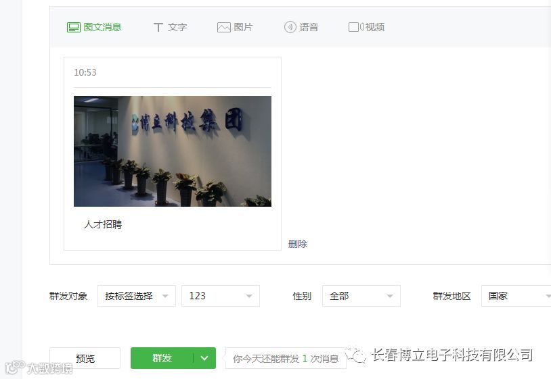Click the green 群发 send button
The image size is (551, 379).
coord(162,358)
